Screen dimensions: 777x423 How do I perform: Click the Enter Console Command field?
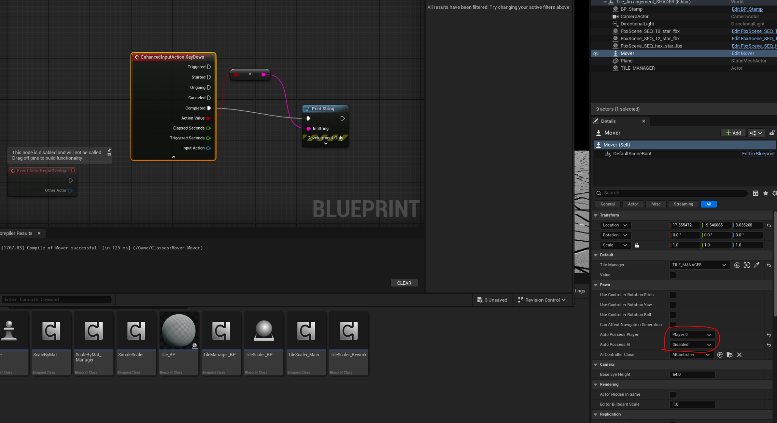(x=57, y=300)
